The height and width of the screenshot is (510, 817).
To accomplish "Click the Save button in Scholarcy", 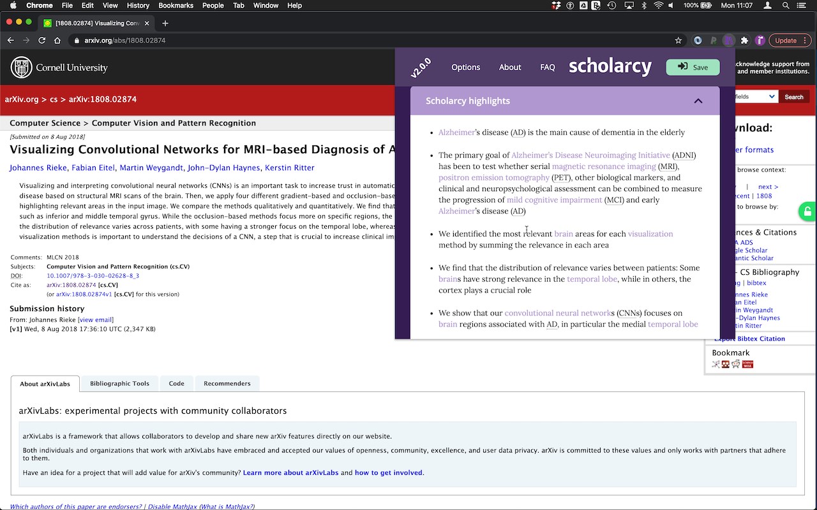I will pos(693,67).
